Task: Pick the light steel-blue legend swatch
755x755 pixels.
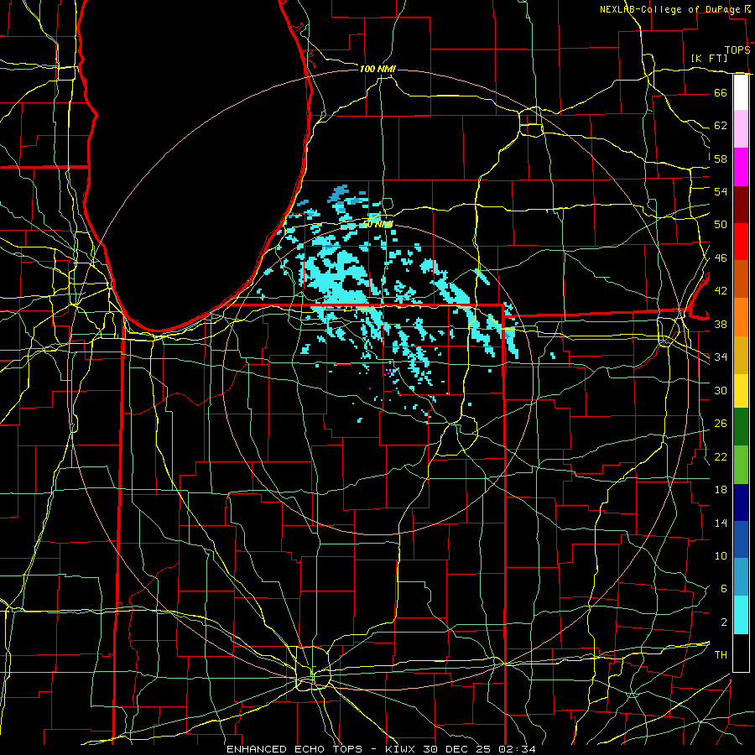Action: (741, 577)
